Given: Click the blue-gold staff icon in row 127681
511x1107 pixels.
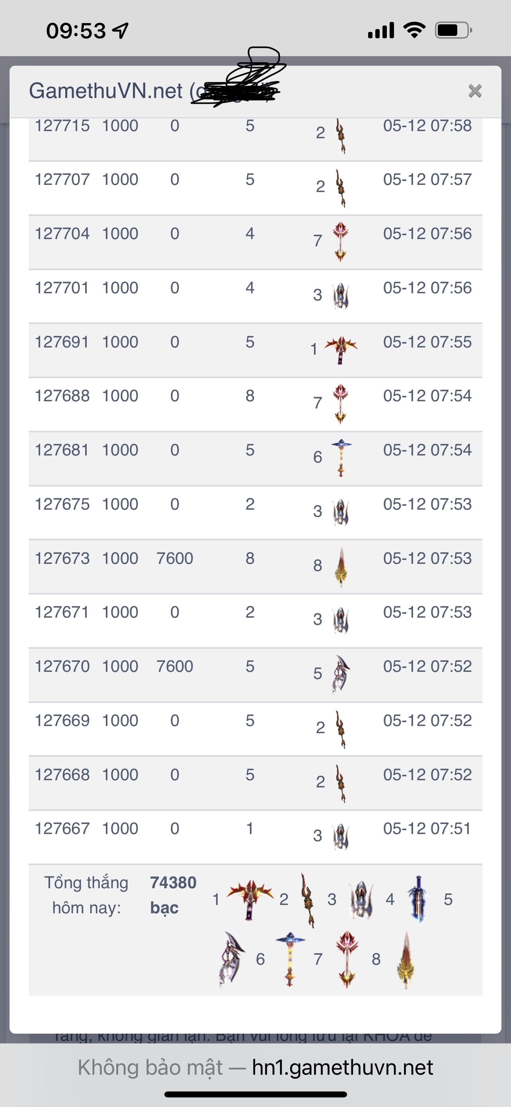Looking at the screenshot, I should pos(341,458).
